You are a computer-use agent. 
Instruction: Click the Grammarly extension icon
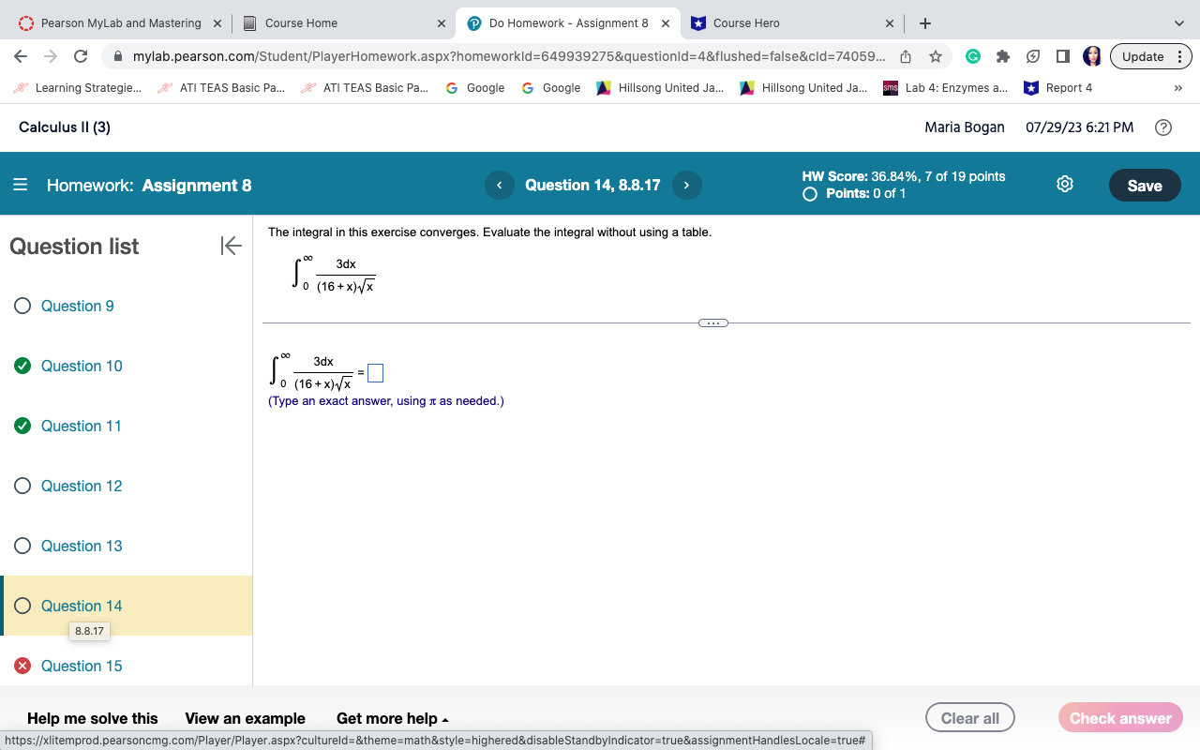973,56
